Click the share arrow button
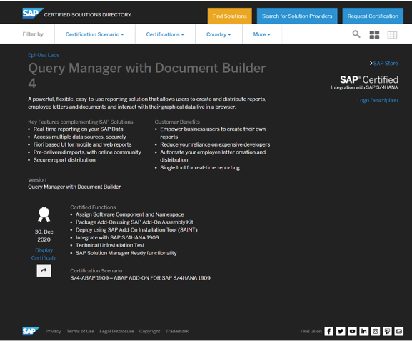This screenshot has height=341, width=412. (x=44, y=270)
